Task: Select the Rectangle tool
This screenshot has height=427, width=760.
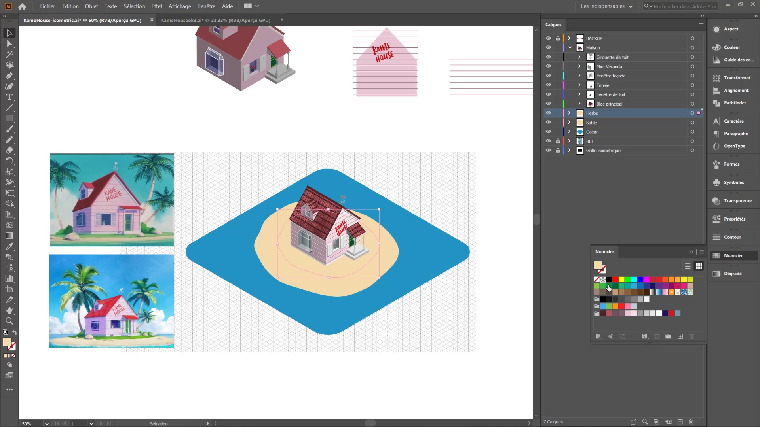Action: (9, 119)
